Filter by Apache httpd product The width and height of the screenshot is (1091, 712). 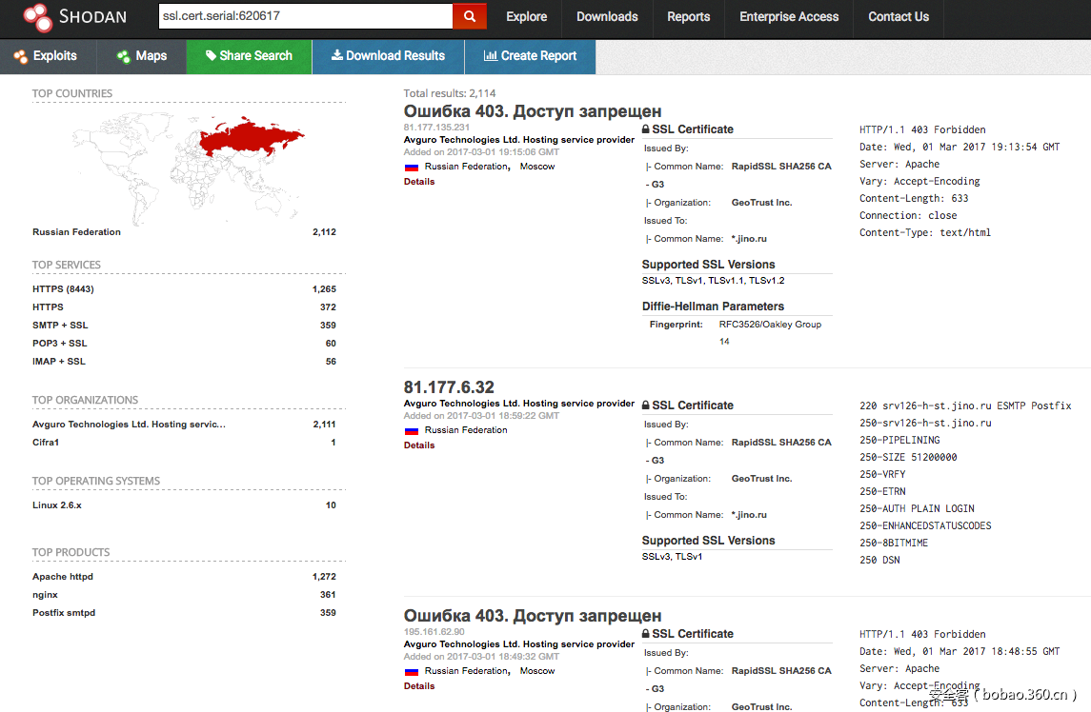(x=63, y=577)
